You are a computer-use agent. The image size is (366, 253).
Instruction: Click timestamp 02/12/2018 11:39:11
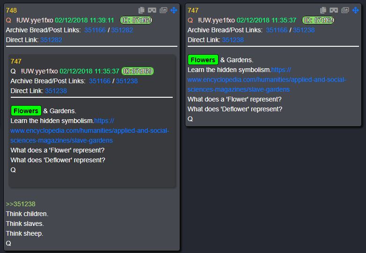[x=85, y=20]
